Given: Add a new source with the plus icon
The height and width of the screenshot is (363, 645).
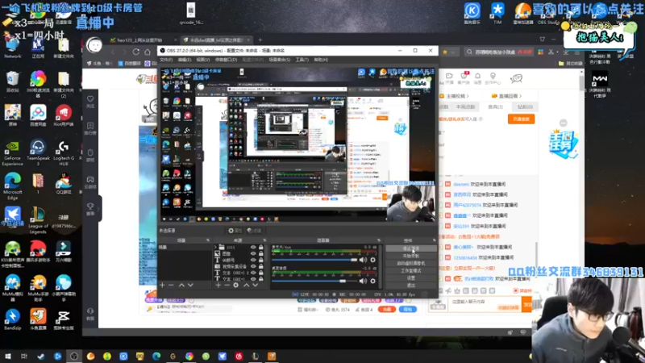Looking at the screenshot, I should coord(218,285).
